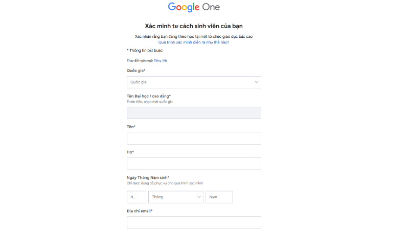Click the Tên Đại học / cao đẳng field
Viewport: 409px width, 230px height.
click(x=194, y=113)
